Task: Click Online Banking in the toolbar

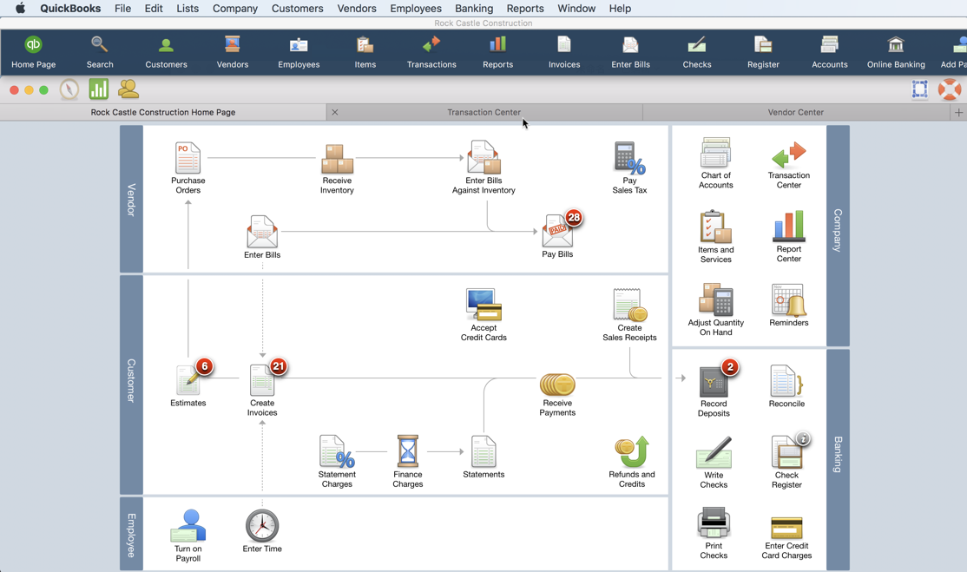Action: pos(895,49)
